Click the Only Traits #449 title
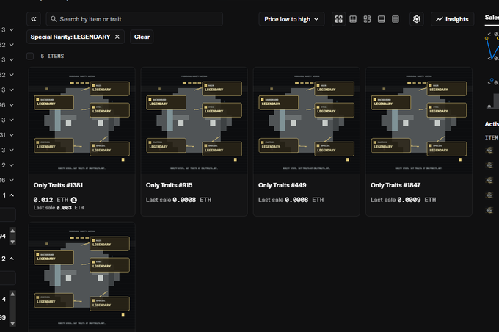Image resolution: width=499 pixels, height=332 pixels. click(x=282, y=185)
